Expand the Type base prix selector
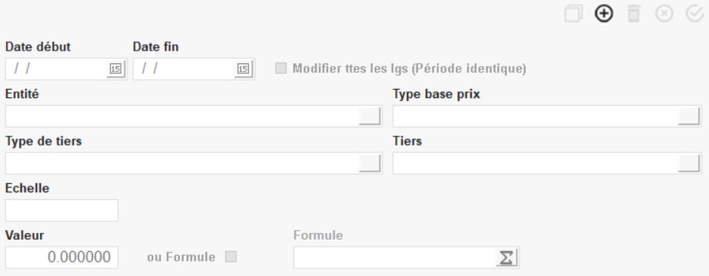Screen dimensions: 709x276 [x=689, y=116]
